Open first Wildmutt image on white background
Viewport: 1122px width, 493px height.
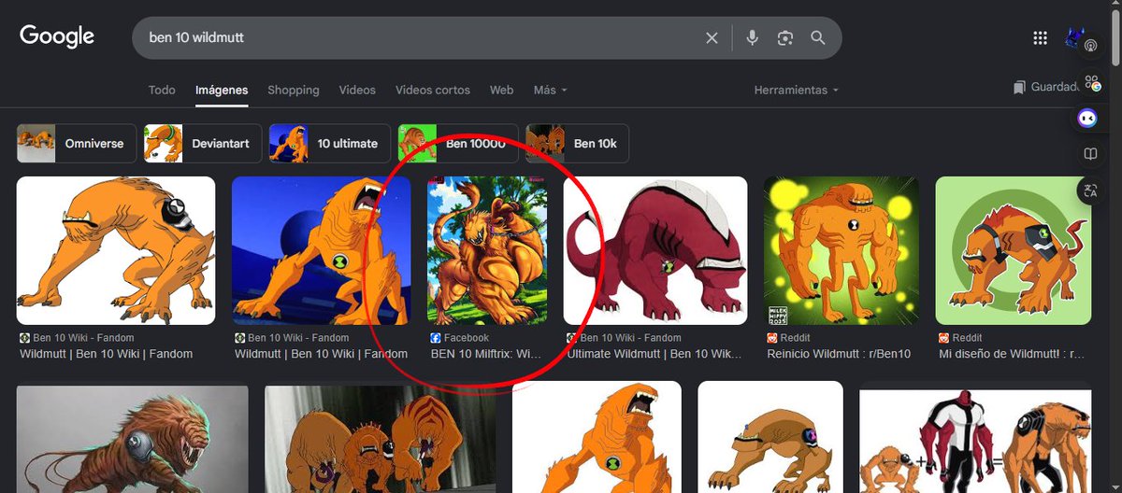pyautogui.click(x=116, y=250)
